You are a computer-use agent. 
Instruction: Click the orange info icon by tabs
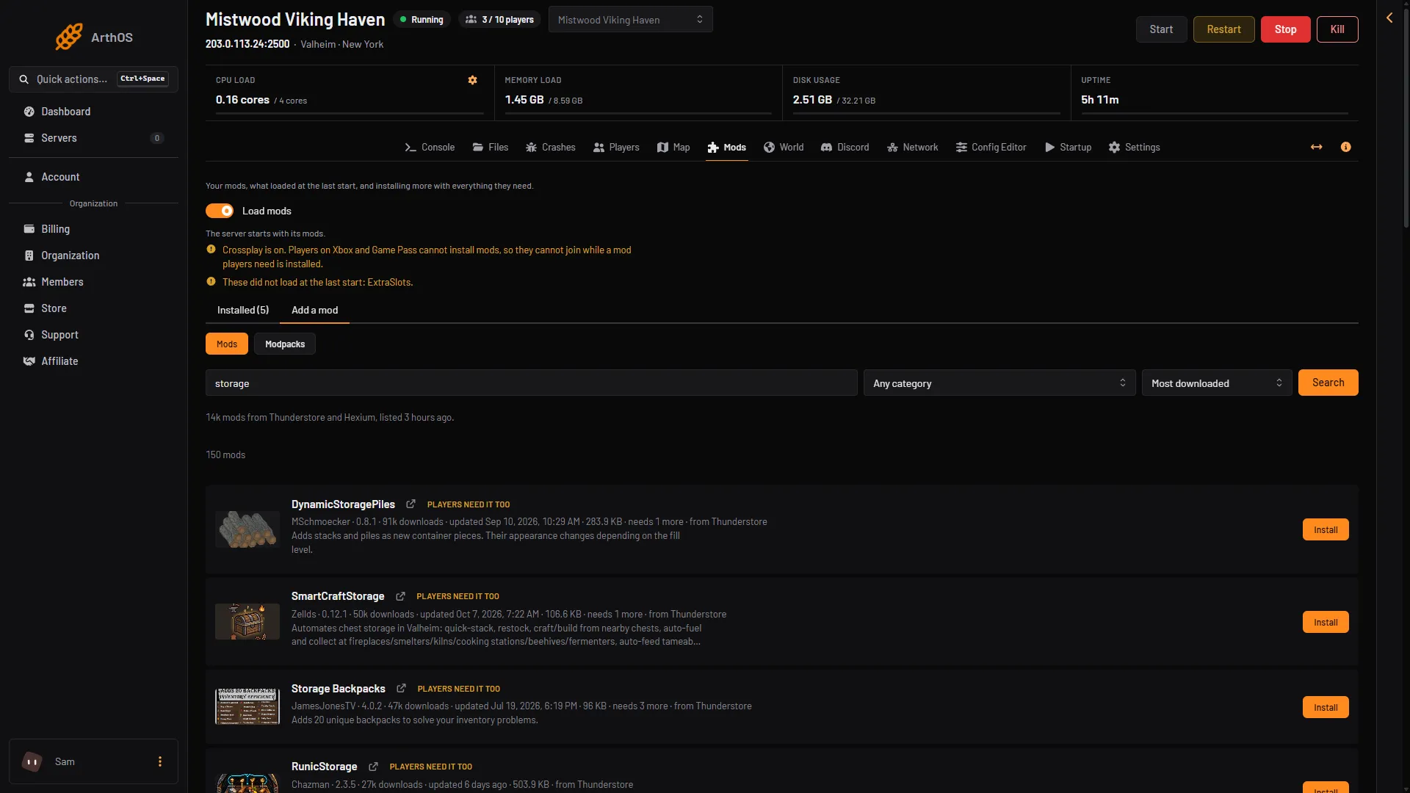[1345, 147]
